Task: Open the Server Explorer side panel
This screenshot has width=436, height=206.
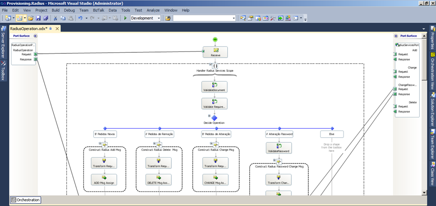Action: [4, 42]
